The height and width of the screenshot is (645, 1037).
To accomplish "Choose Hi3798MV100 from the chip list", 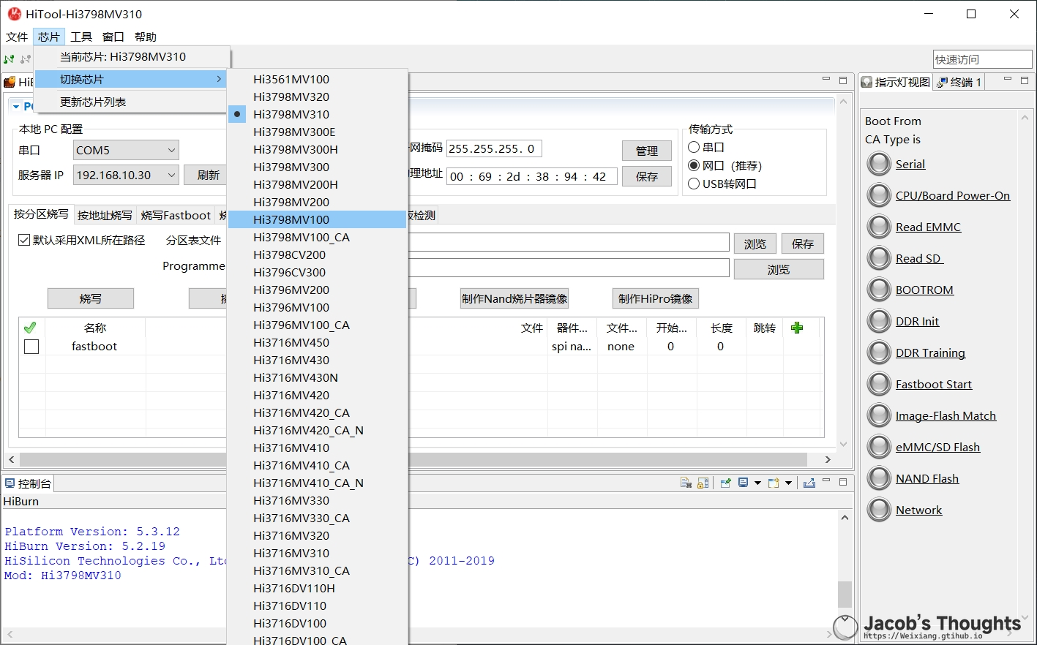I will [291, 219].
